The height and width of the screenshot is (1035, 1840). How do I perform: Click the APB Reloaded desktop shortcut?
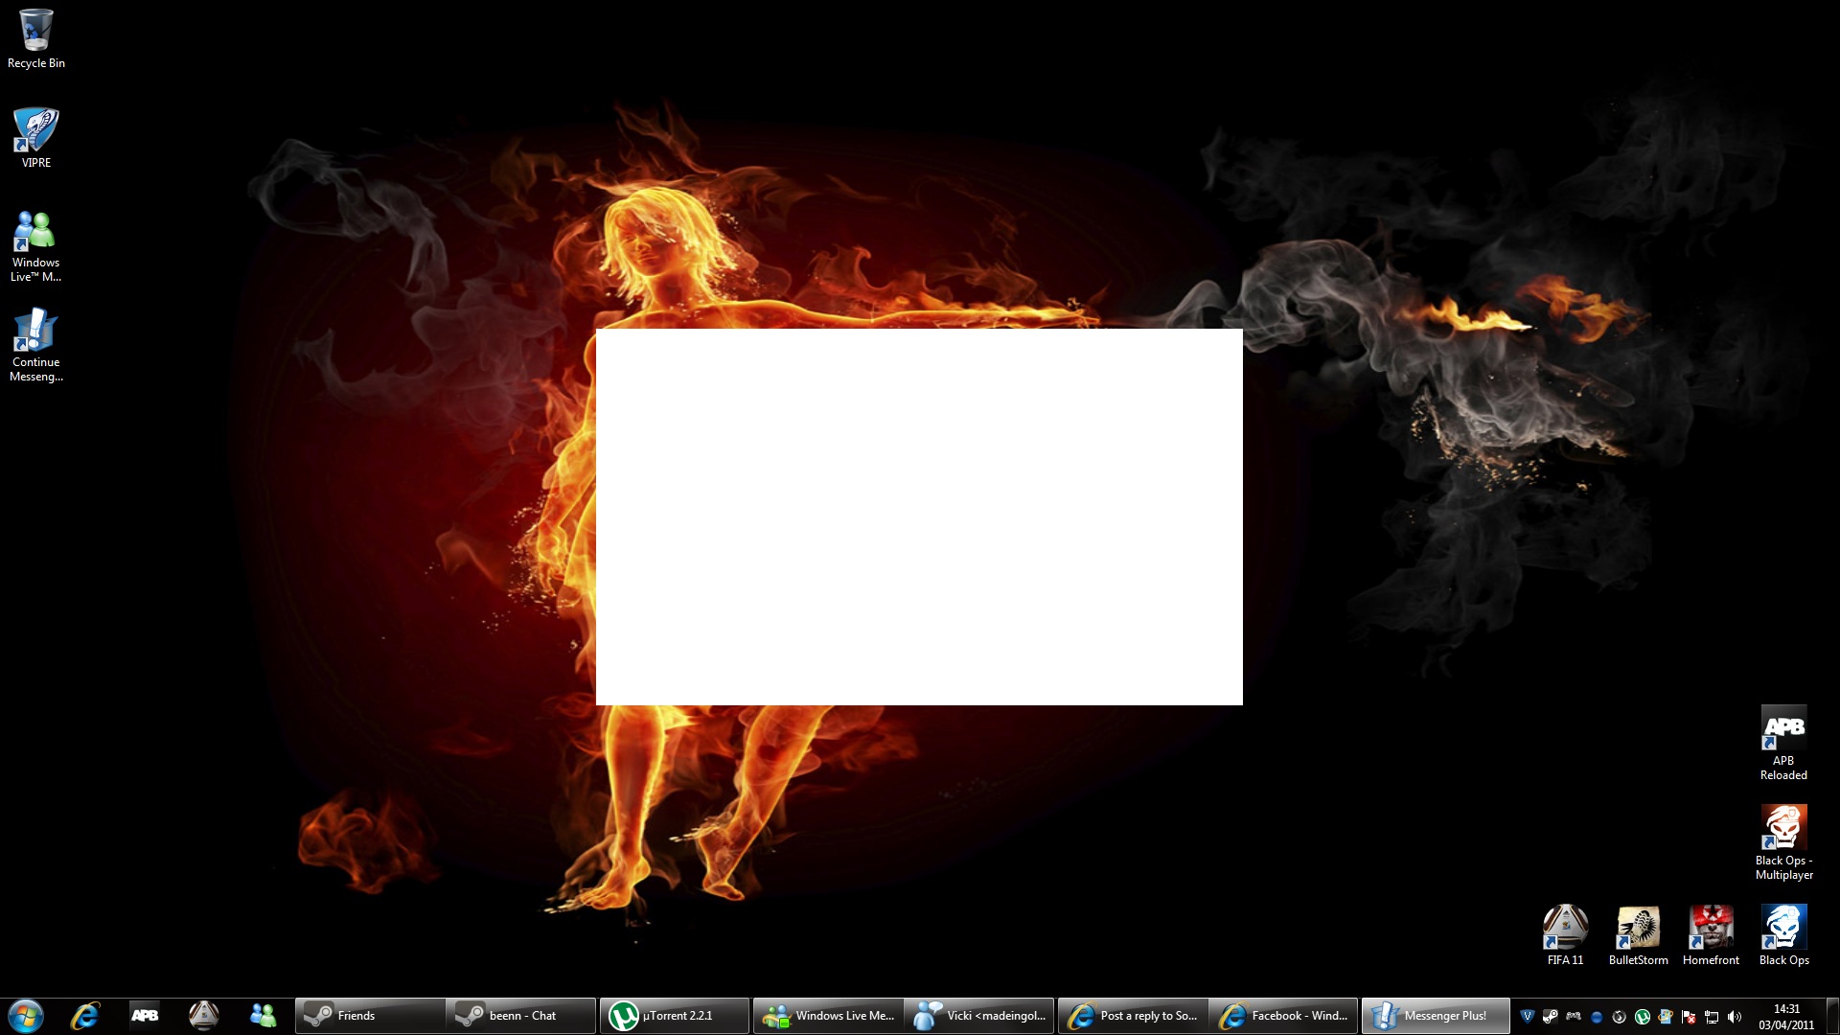[x=1783, y=741]
